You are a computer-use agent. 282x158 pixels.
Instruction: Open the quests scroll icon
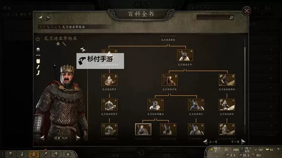coord(45,154)
